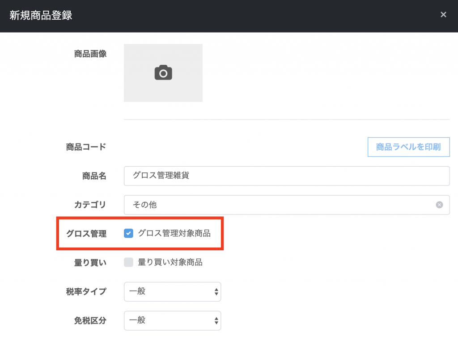Click the 量り買い対象商品 label text
This screenshot has height=345, width=458.
170,262
